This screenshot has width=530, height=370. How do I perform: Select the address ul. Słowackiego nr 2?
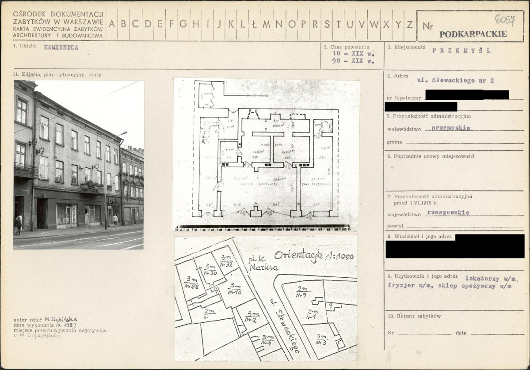pyautogui.click(x=455, y=80)
